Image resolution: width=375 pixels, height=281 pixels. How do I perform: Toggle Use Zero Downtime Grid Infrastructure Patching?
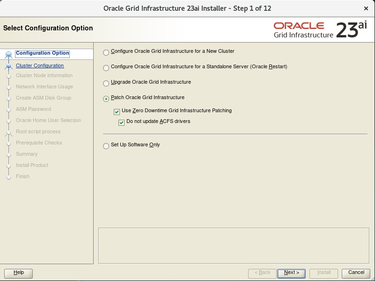click(117, 112)
